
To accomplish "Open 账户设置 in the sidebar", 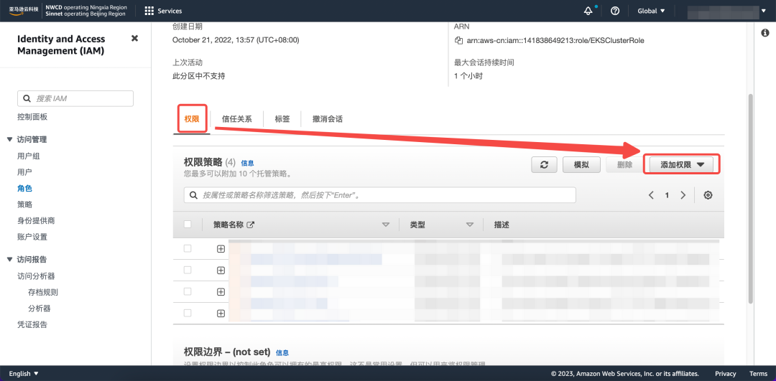I will (x=32, y=237).
